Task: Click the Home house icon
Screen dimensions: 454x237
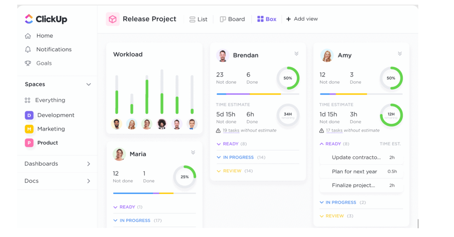Action: [x=28, y=36]
